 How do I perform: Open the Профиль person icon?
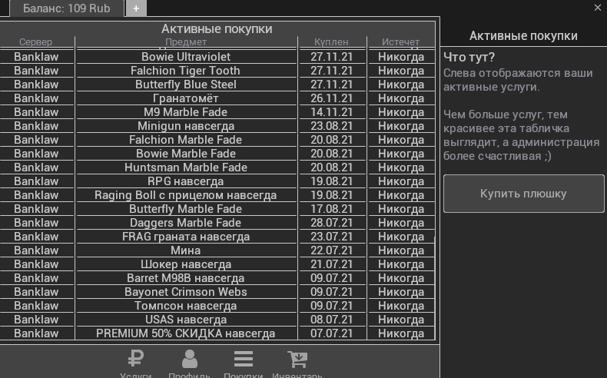pyautogui.click(x=189, y=359)
